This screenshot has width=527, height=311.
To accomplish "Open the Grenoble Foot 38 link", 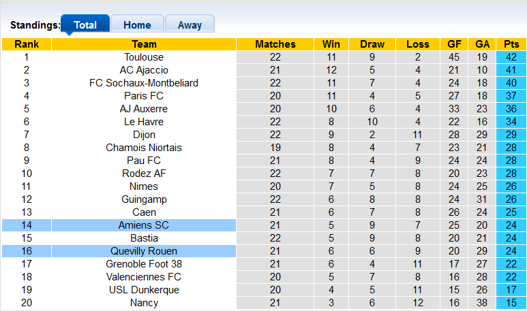I will (x=144, y=264).
